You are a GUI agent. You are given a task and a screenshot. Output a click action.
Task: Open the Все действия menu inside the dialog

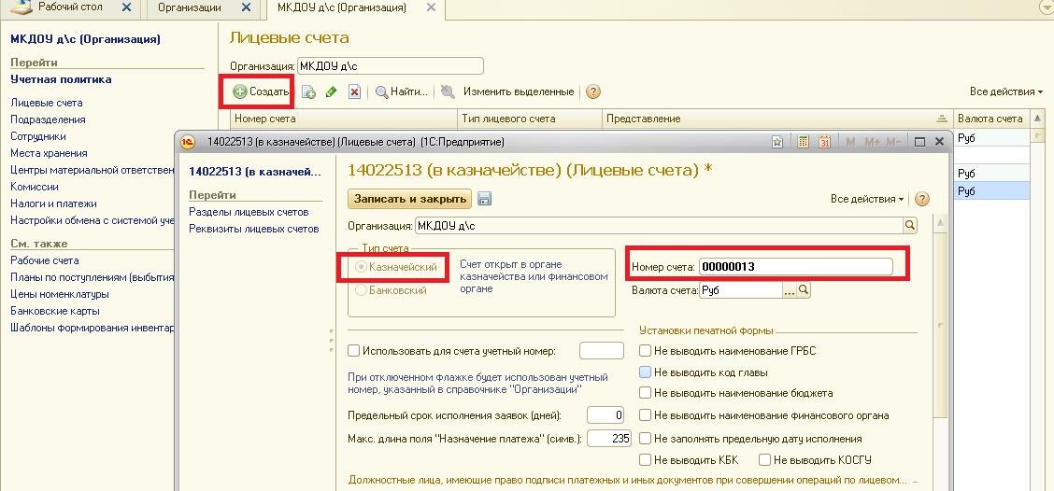(868, 199)
